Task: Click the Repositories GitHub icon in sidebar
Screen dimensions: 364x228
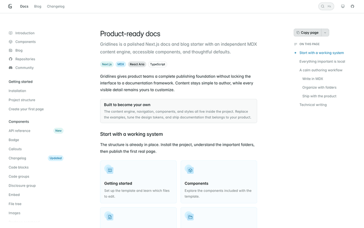Action: pyautogui.click(x=11, y=59)
